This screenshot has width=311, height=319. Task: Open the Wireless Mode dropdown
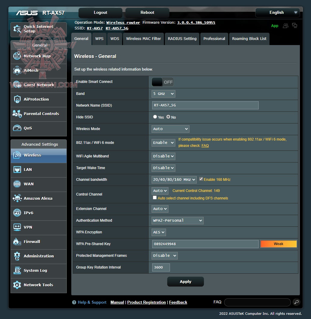171,129
